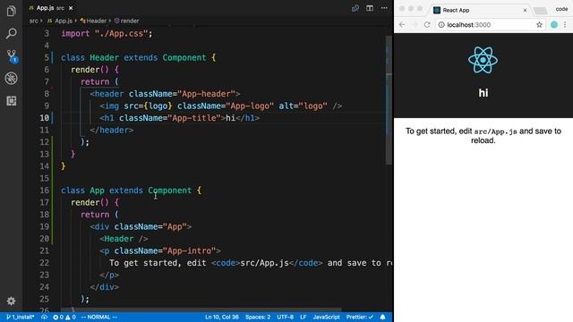This screenshot has height=322, width=573.
Task: Open a new browser tab
Action: [540, 10]
